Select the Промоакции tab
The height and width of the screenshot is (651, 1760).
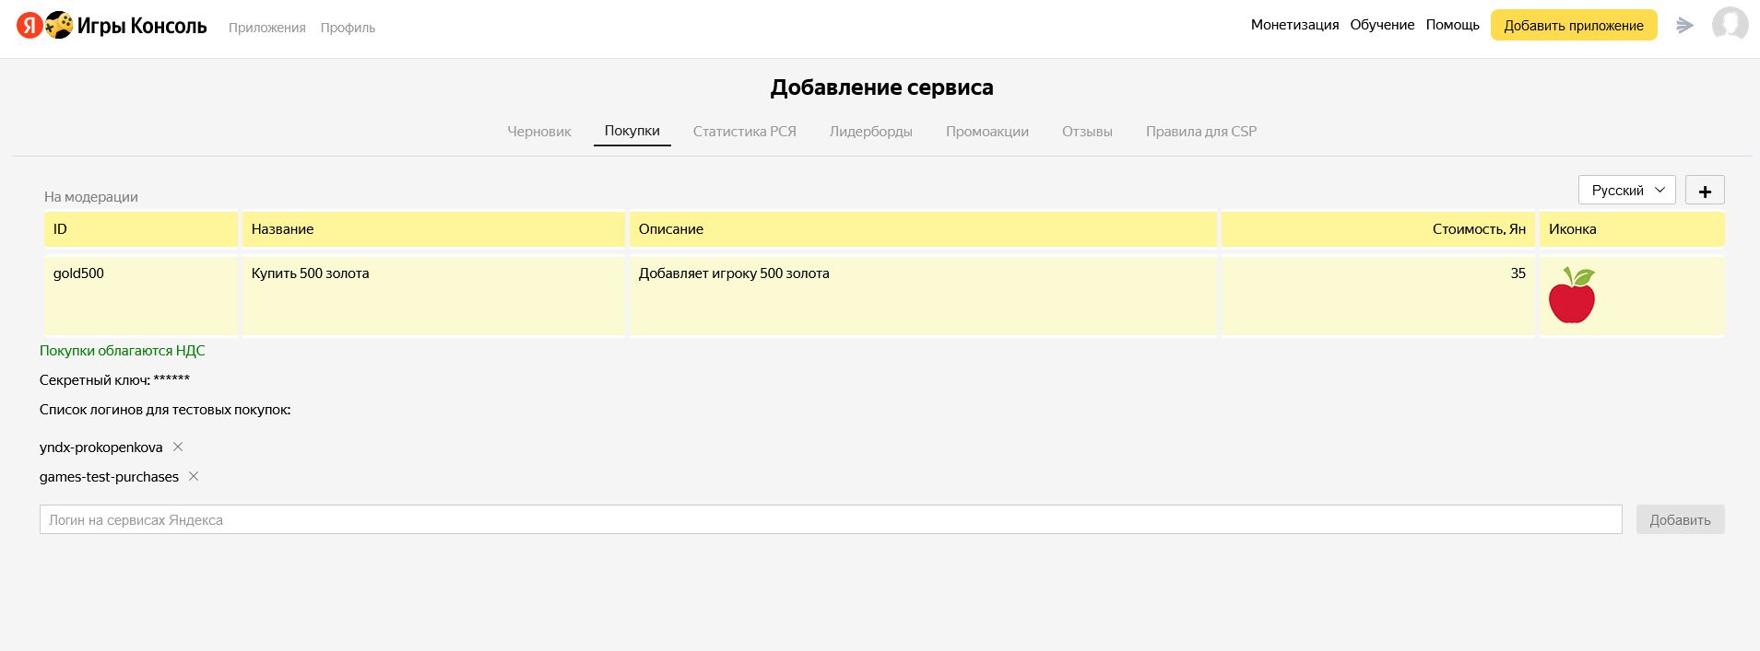click(x=986, y=132)
